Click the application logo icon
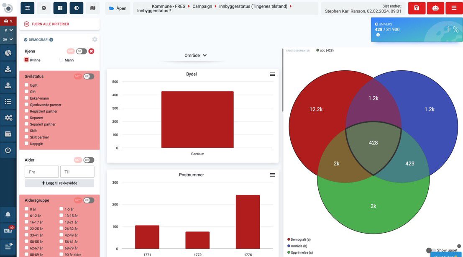The width and height of the screenshot is (463, 257). coord(8,8)
